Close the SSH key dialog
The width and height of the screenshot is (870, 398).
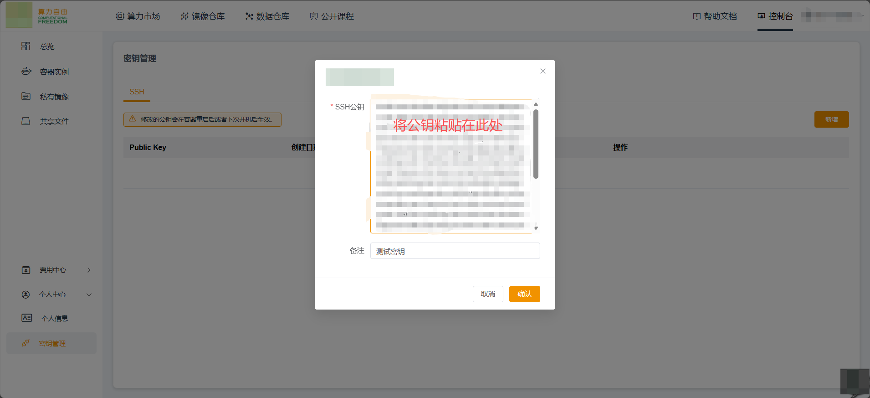point(543,71)
